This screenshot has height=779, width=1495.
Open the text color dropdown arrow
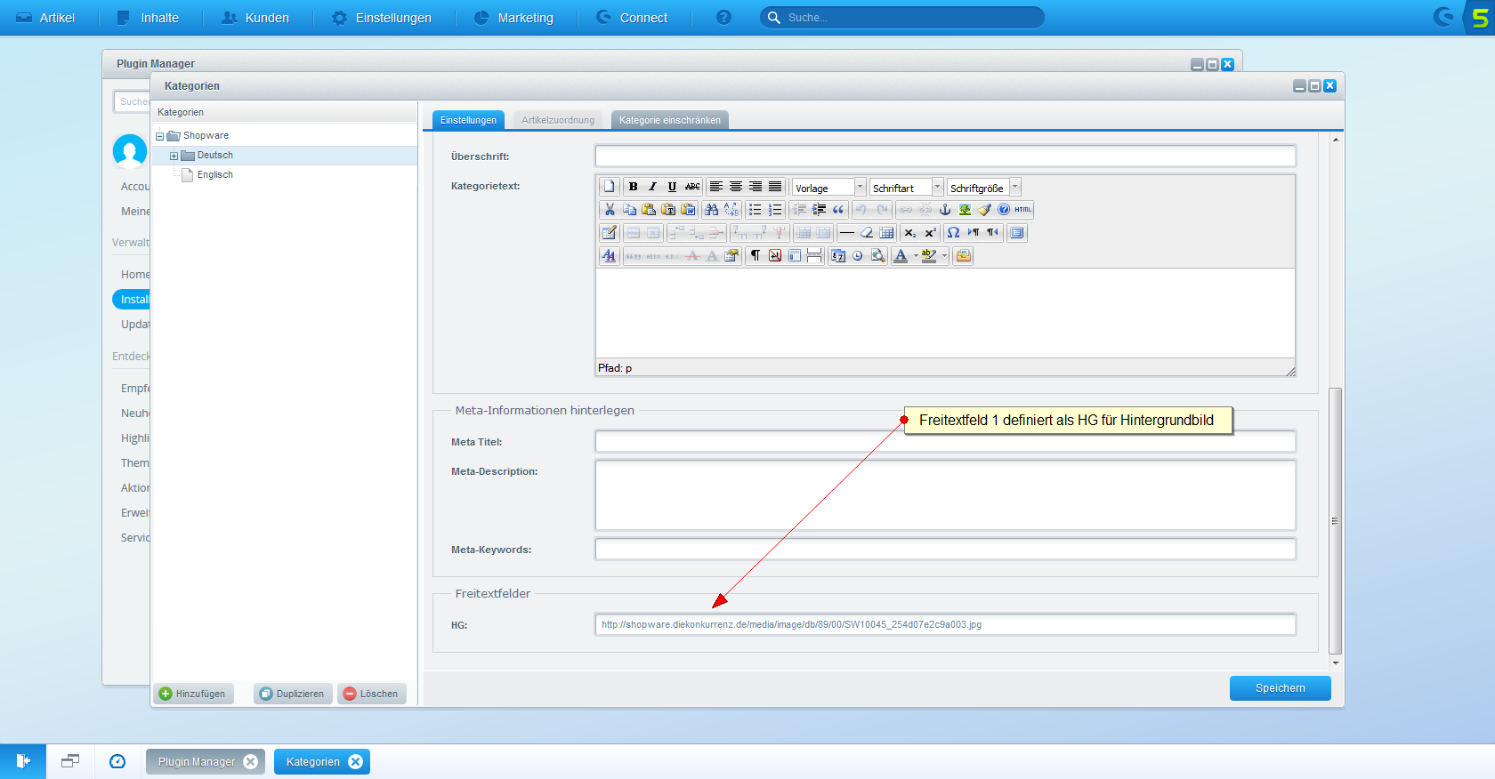coord(916,256)
